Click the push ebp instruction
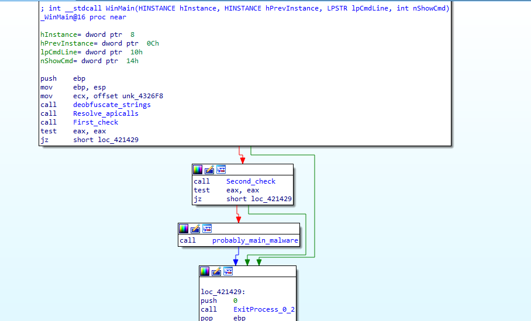 coord(63,78)
